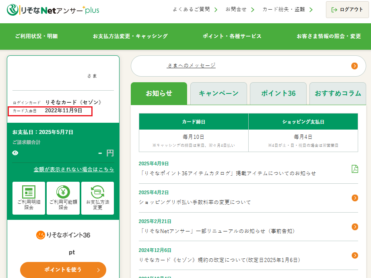Click お支払日：2025年5月7日 text
Viewport: 371px width, 278px height.
pyautogui.click(x=43, y=132)
